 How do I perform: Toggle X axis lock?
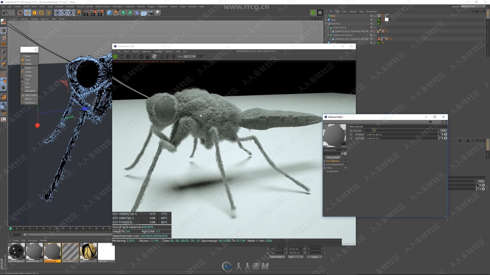coord(57,12)
